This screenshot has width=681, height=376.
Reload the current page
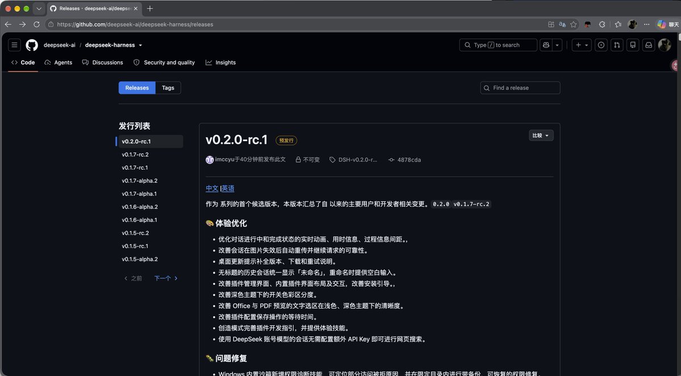36,24
